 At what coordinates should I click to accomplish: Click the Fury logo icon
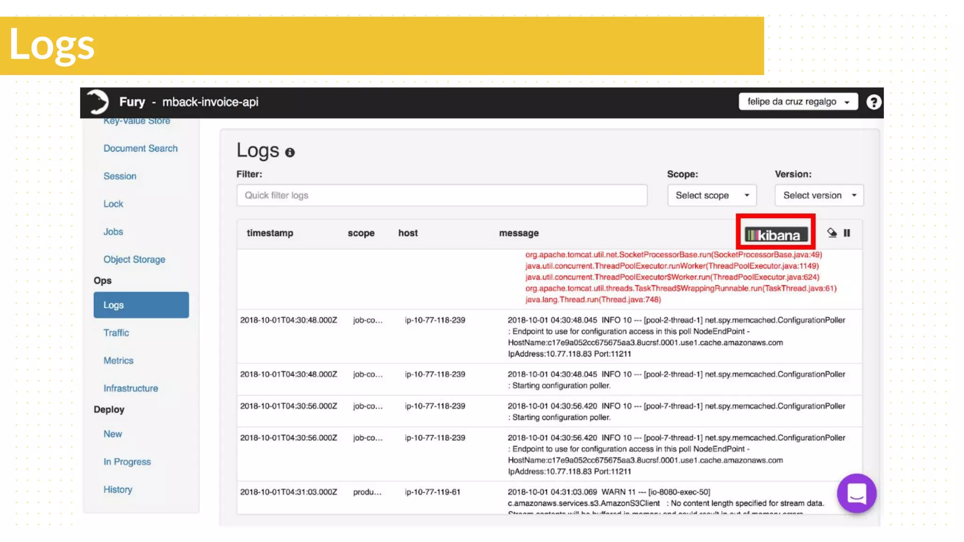click(97, 102)
